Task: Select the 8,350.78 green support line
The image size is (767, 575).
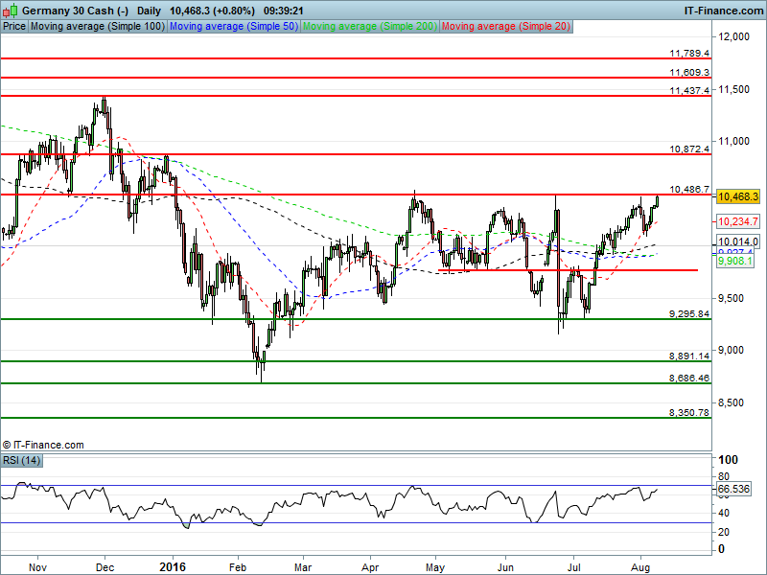Action: coord(356,418)
